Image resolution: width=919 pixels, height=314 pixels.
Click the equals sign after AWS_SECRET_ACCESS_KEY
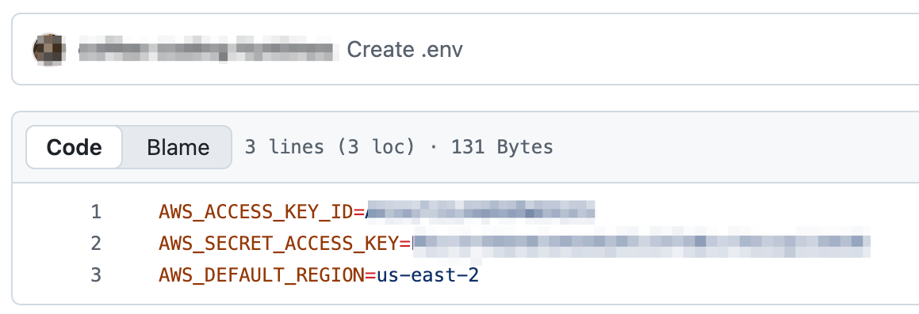(405, 244)
